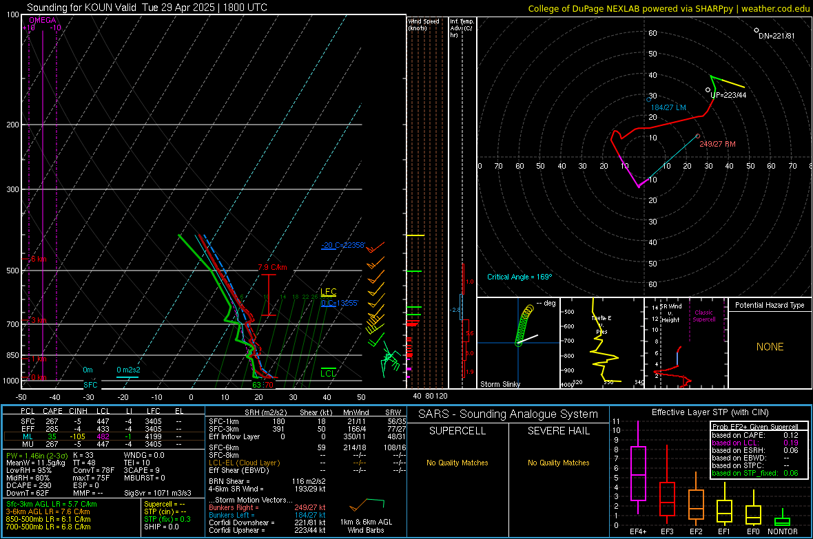This screenshot has height=539, width=813.
Task: Click the SFC-1km shear row
Action: coord(307,421)
